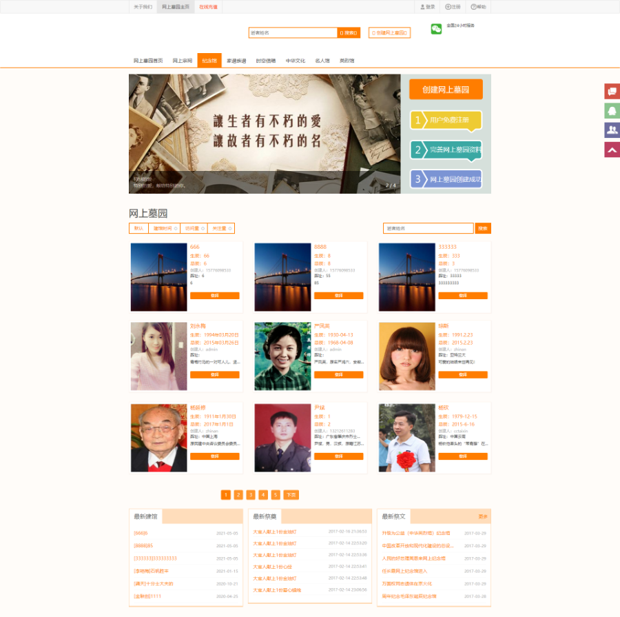The width and height of the screenshot is (620, 617).
Task: Click orange button on 1930-04-13 card
Action: [x=339, y=374]
